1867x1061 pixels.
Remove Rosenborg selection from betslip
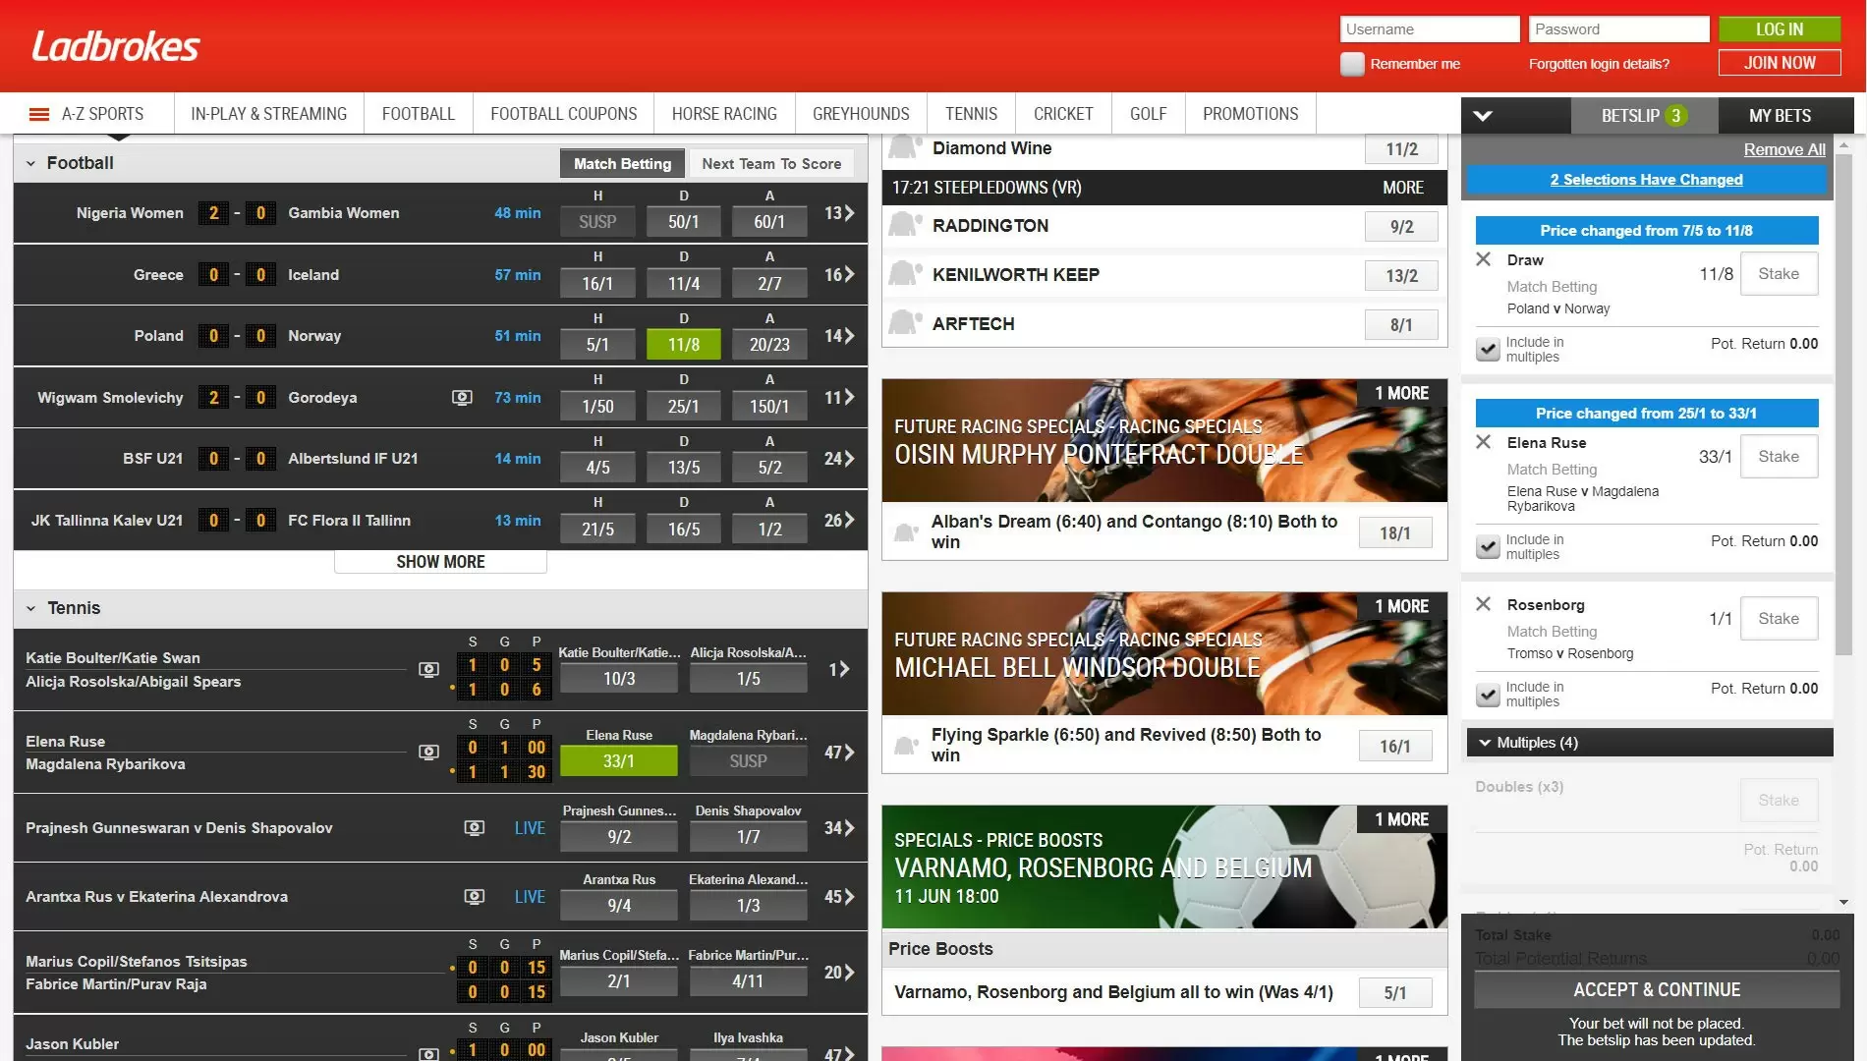(x=1484, y=604)
